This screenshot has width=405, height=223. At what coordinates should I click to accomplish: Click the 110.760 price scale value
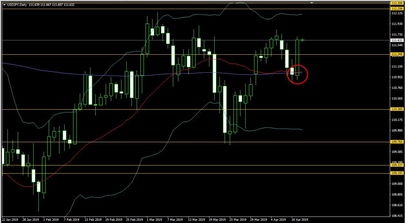pyautogui.click(x=397, y=88)
